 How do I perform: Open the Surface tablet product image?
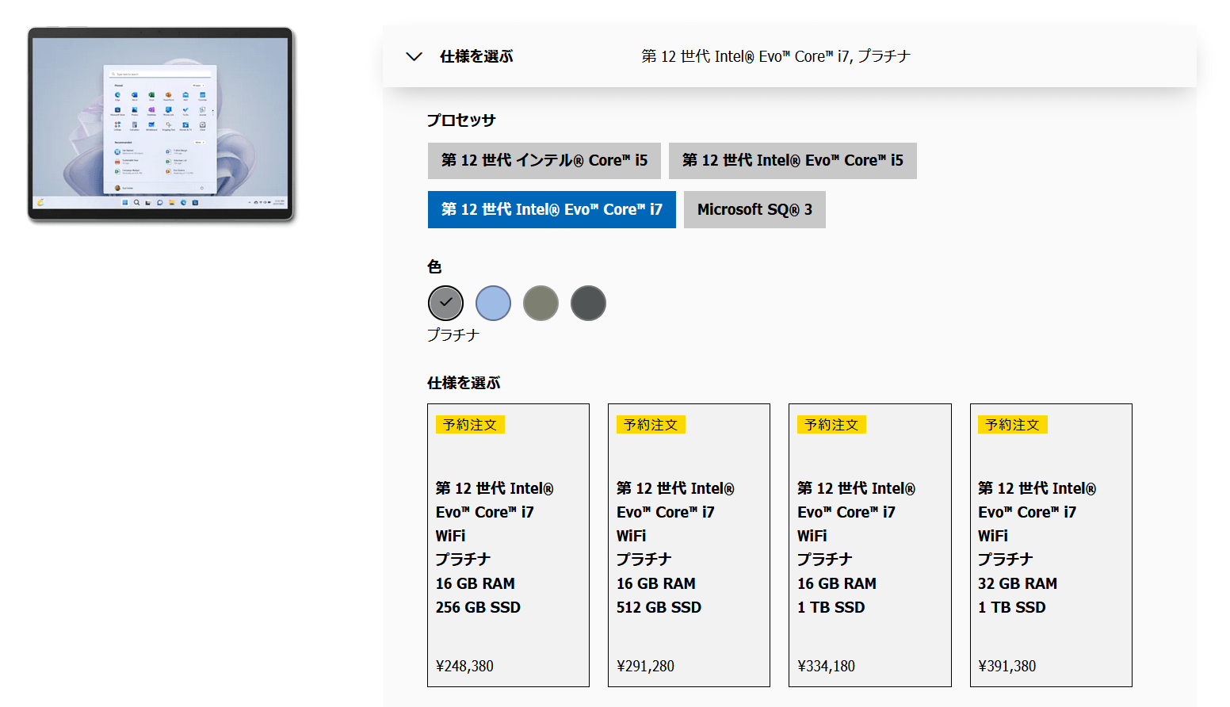coord(161,124)
